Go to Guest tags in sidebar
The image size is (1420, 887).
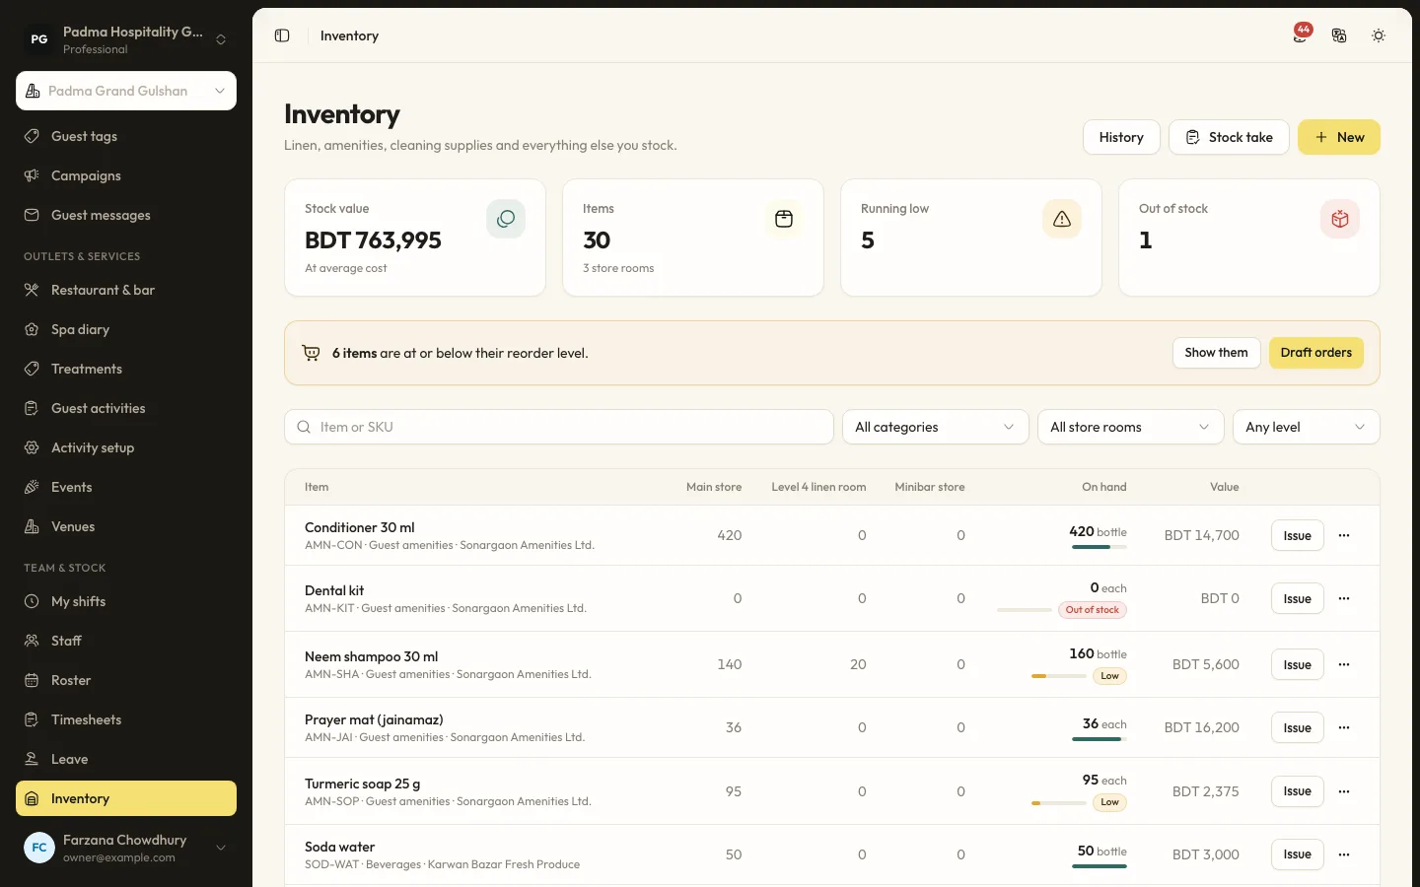pos(126,136)
